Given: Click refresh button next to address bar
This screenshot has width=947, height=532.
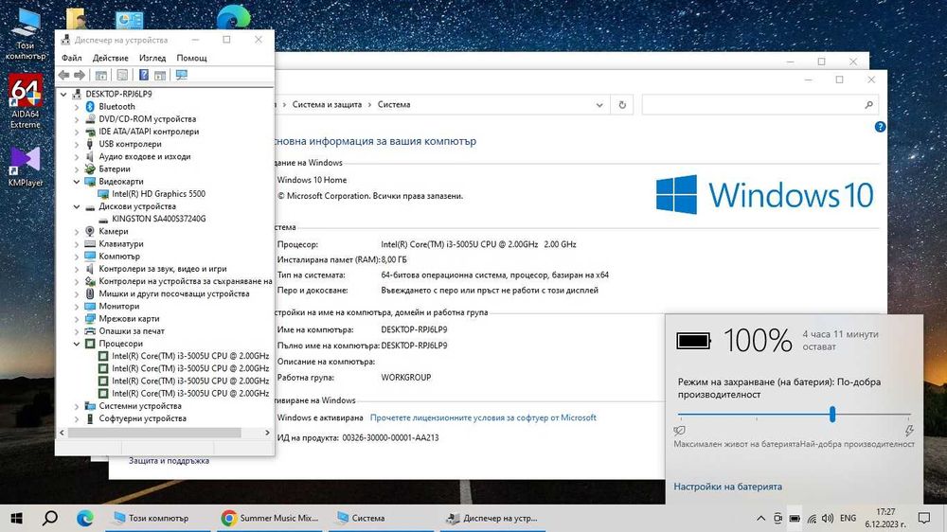Looking at the screenshot, I should click(622, 104).
